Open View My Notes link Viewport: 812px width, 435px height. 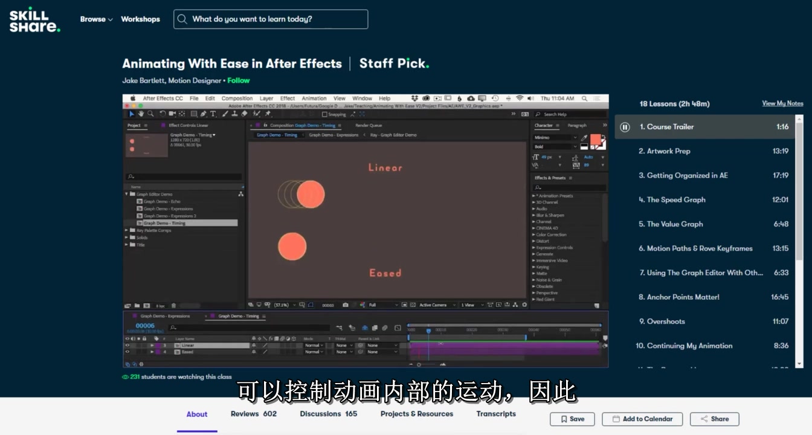(x=782, y=103)
